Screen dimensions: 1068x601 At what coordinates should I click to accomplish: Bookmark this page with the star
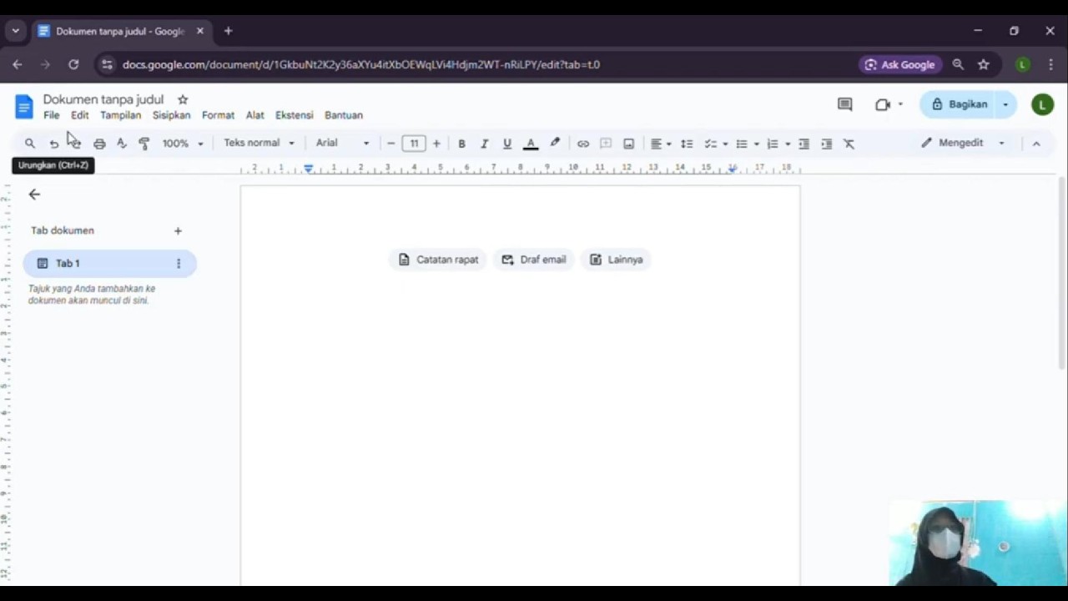[x=984, y=64]
